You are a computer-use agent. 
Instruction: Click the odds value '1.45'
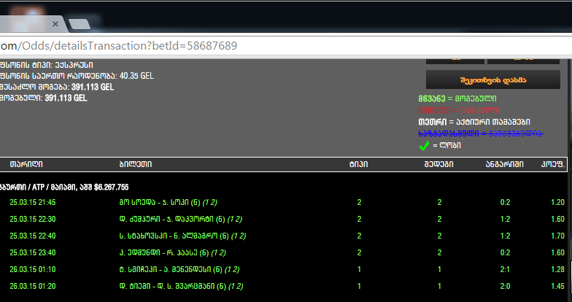pyautogui.click(x=557, y=286)
